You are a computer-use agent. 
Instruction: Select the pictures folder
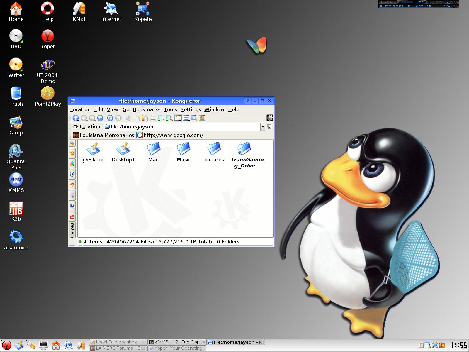tap(214, 152)
